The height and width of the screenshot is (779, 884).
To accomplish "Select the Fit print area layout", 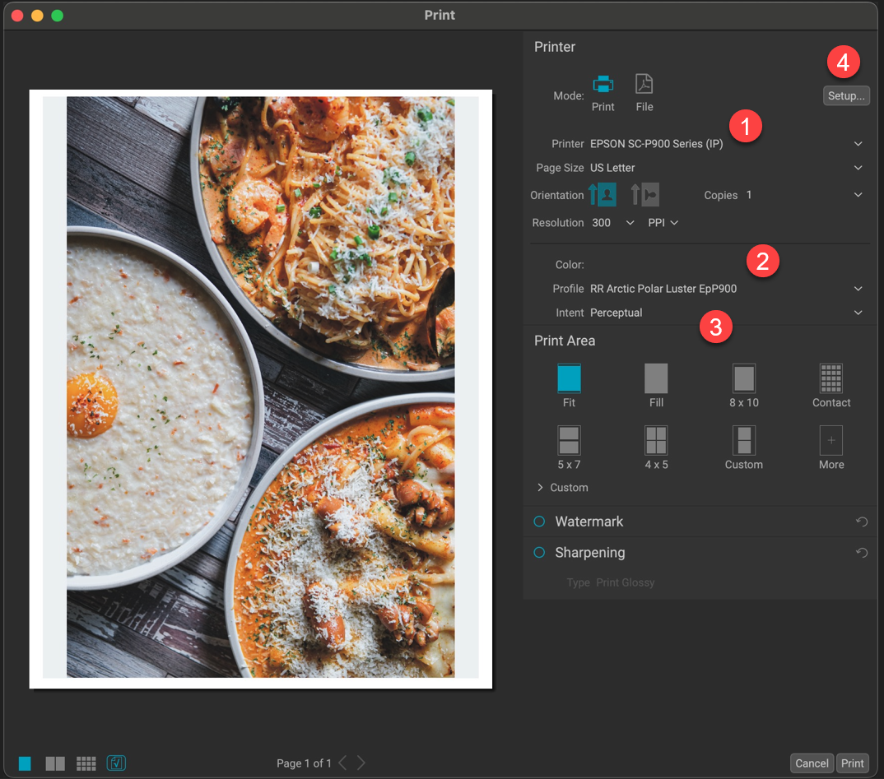I will pos(569,378).
